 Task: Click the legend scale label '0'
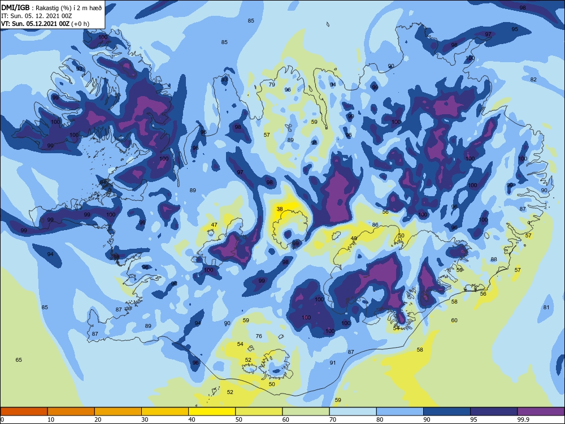(x=2, y=419)
